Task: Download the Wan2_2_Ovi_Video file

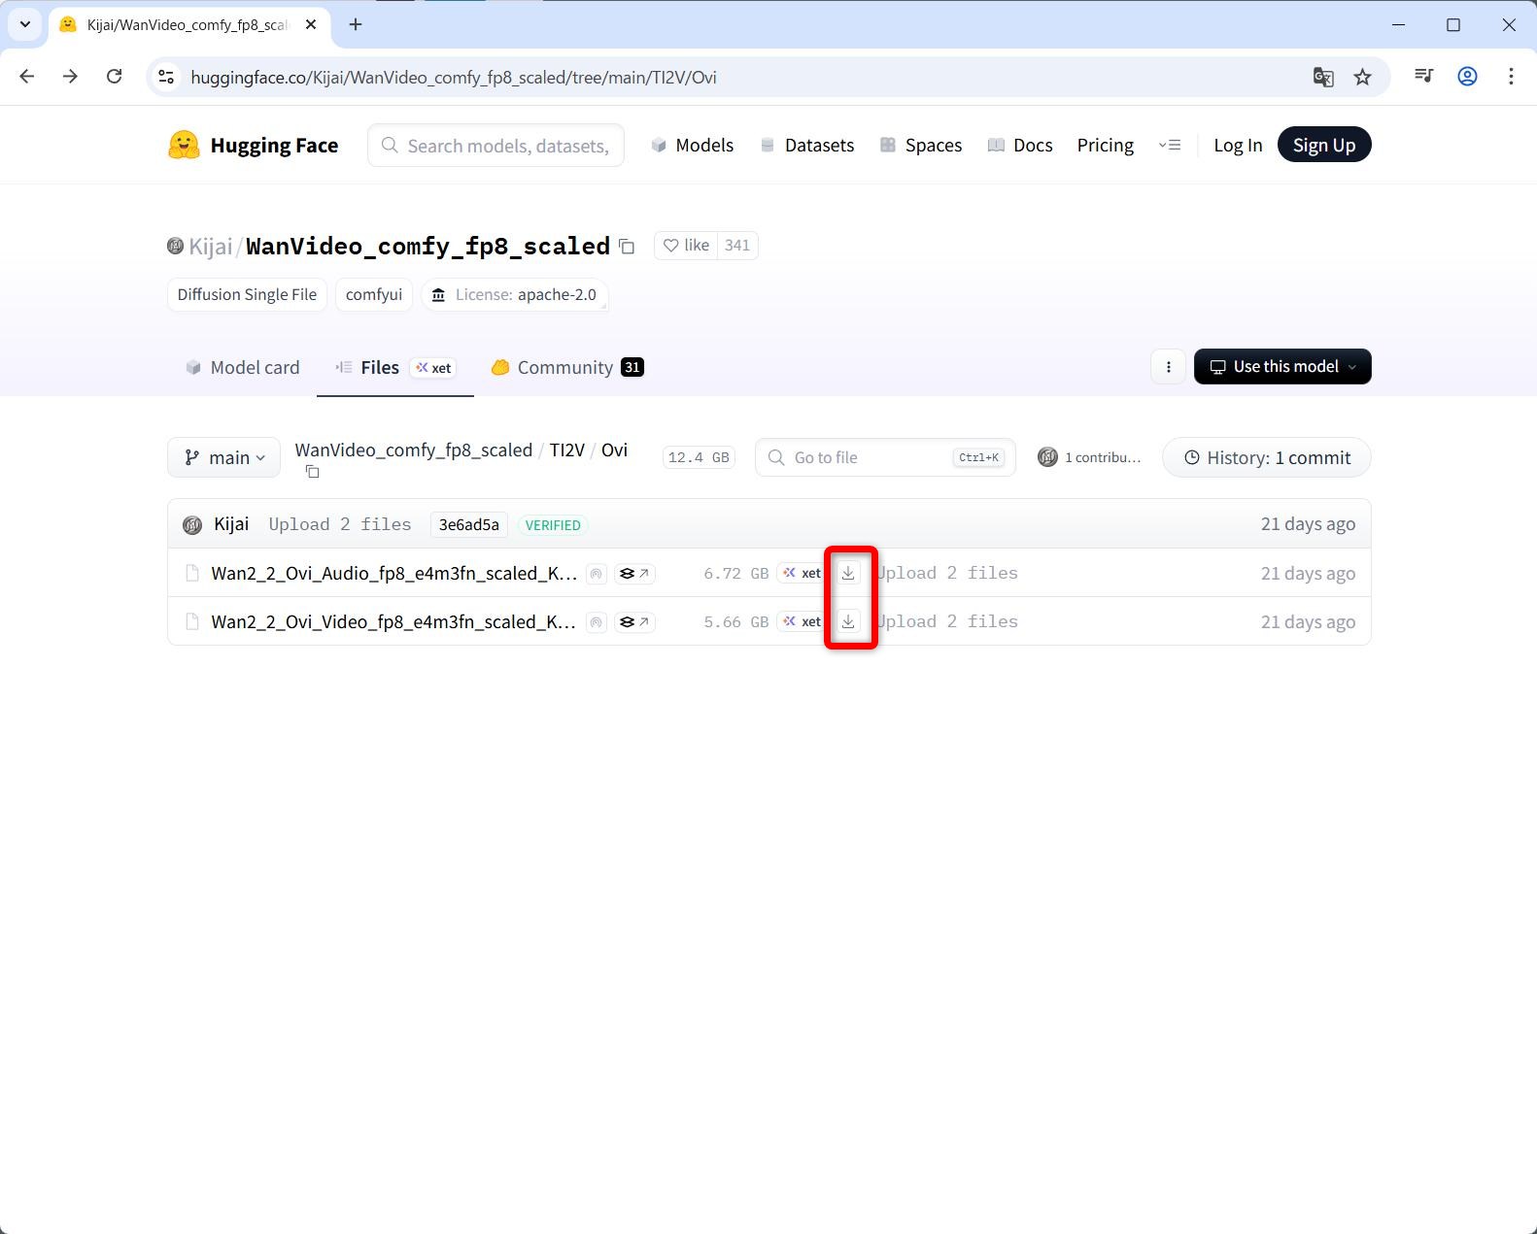Action: (x=848, y=621)
